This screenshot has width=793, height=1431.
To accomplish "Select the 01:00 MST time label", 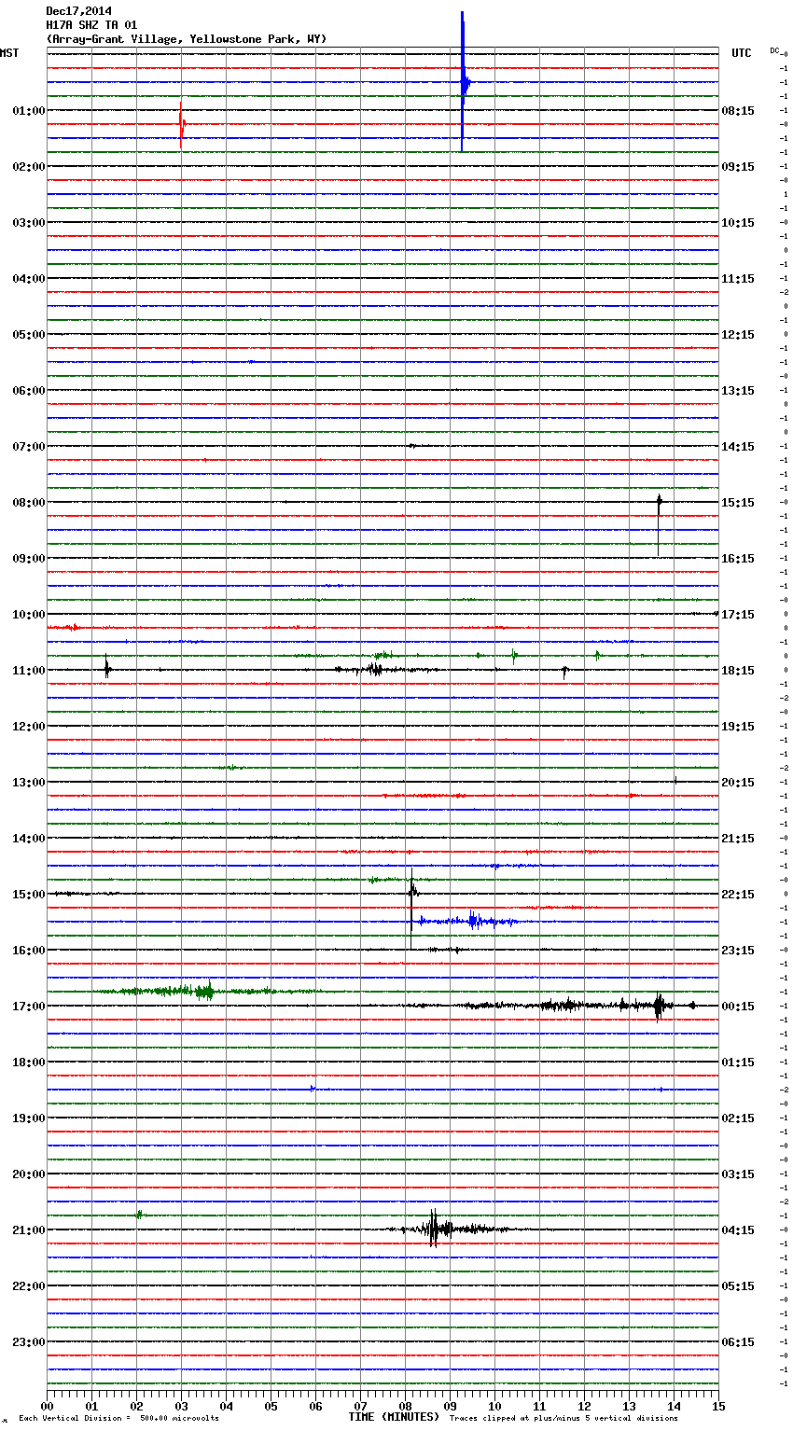I will click(28, 111).
